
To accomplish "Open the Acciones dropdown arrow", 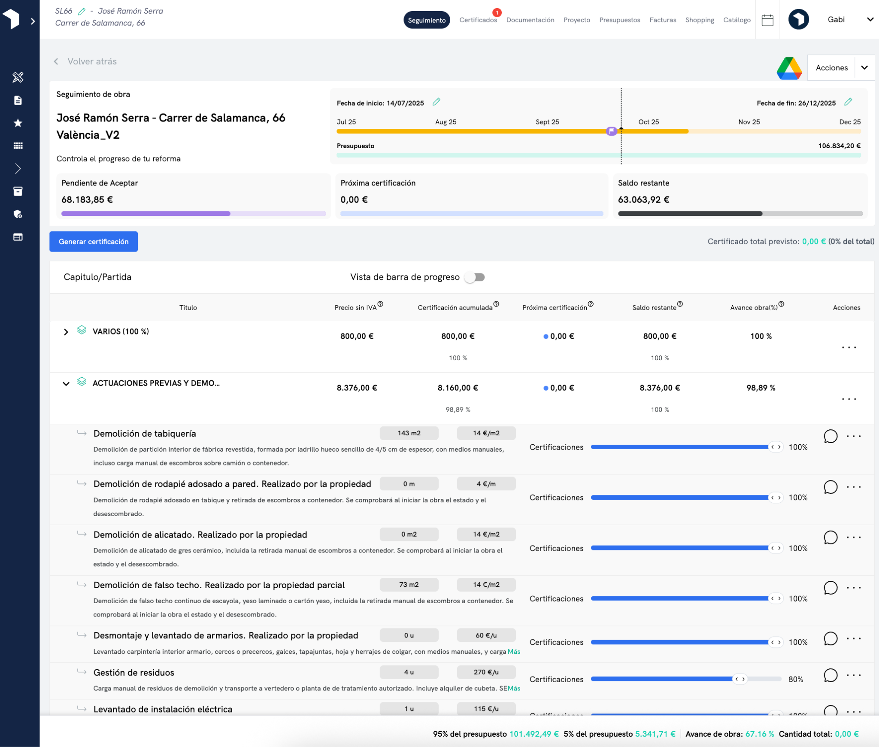I will coord(864,68).
